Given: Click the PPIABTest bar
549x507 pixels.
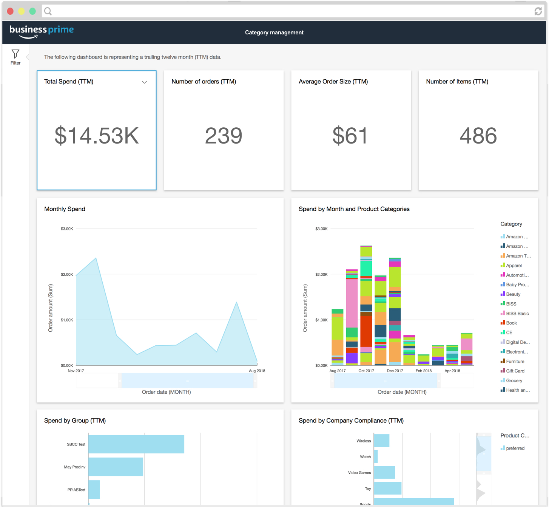Looking at the screenshot, I should tap(94, 490).
